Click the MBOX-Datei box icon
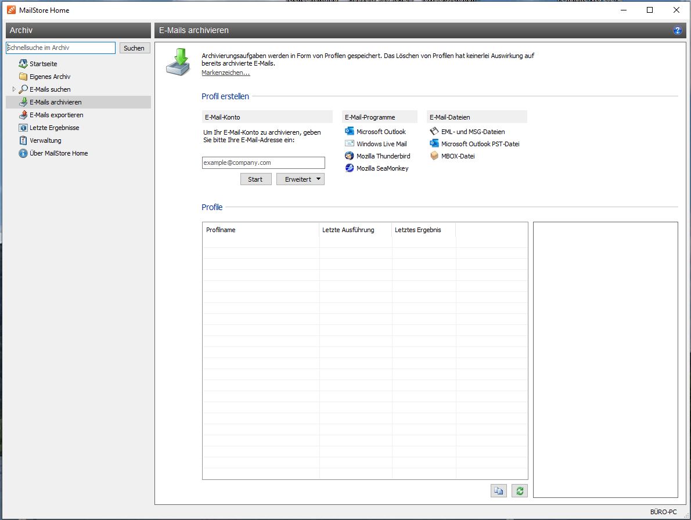 434,156
